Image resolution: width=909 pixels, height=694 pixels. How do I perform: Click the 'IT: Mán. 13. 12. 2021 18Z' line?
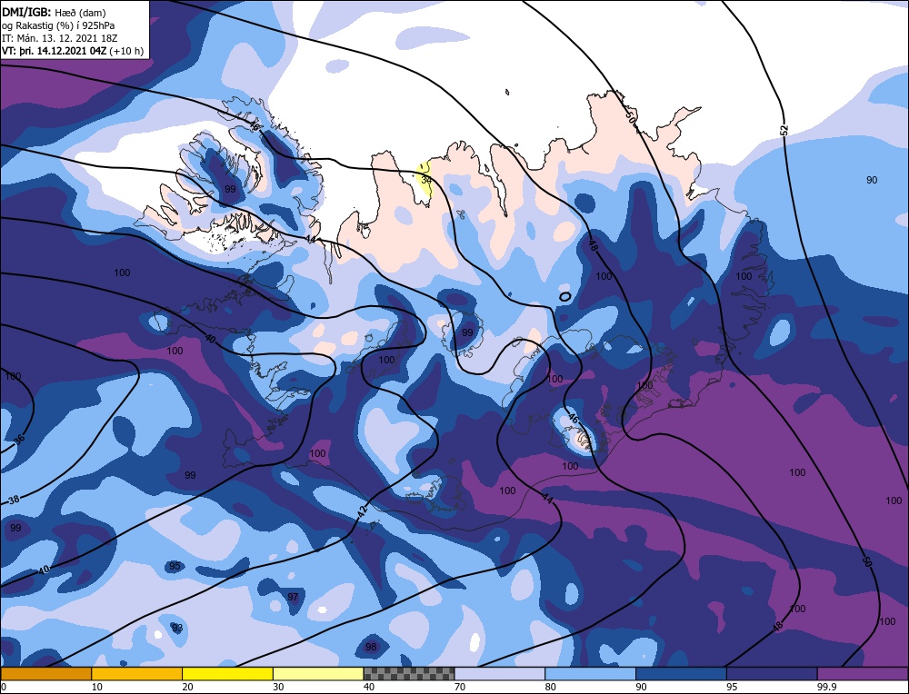coord(59,38)
